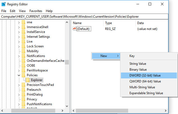Click the InstallService folder icon

click(23, 32)
